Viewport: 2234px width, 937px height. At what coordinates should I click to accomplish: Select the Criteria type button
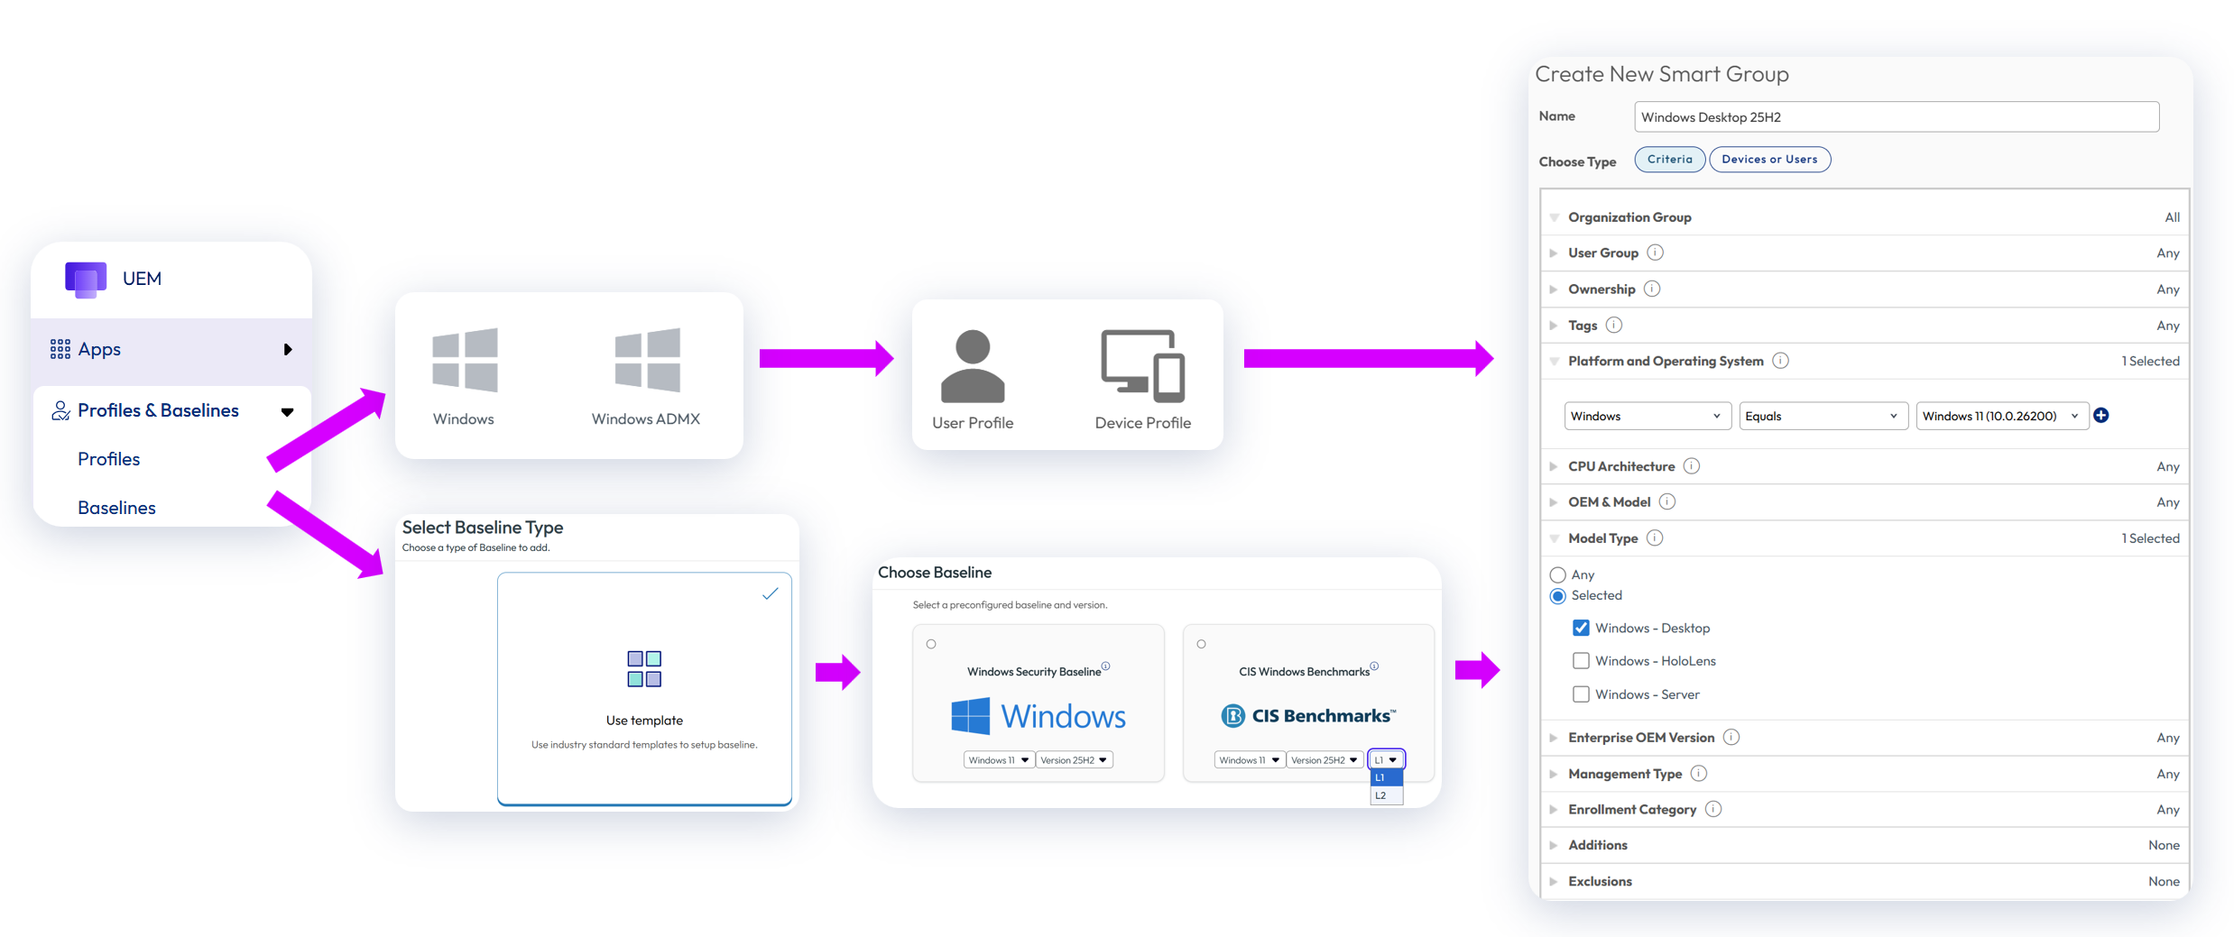pos(1669,160)
